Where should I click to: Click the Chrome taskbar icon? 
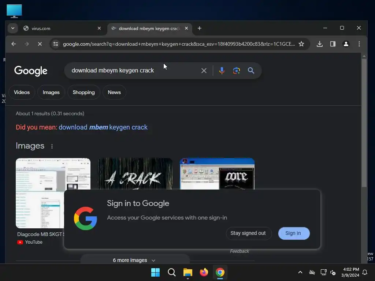tap(220, 272)
